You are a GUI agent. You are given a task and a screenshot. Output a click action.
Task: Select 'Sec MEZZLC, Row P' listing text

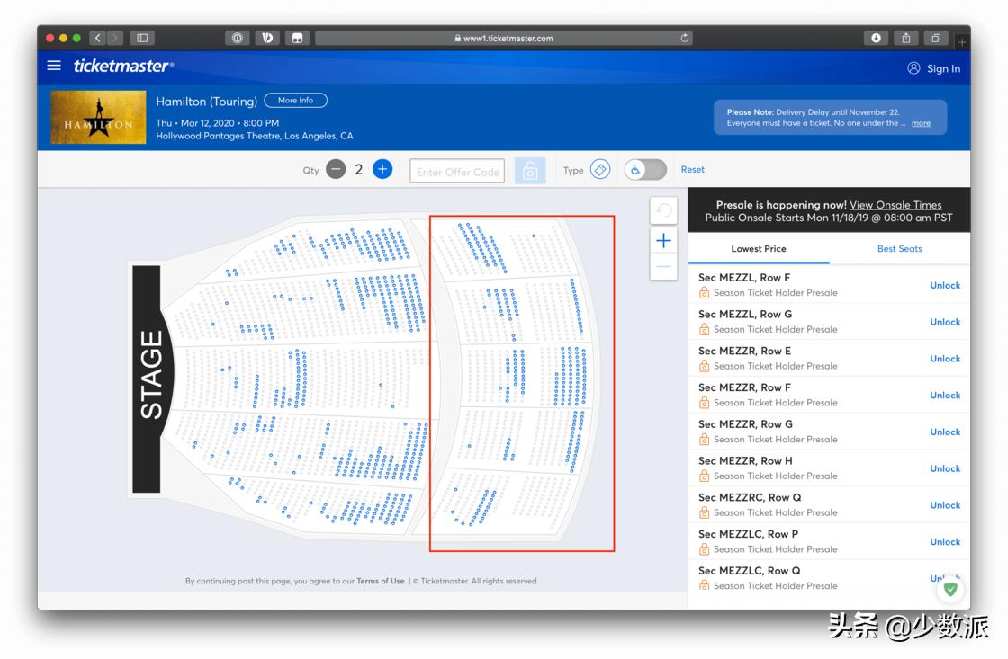coord(748,534)
